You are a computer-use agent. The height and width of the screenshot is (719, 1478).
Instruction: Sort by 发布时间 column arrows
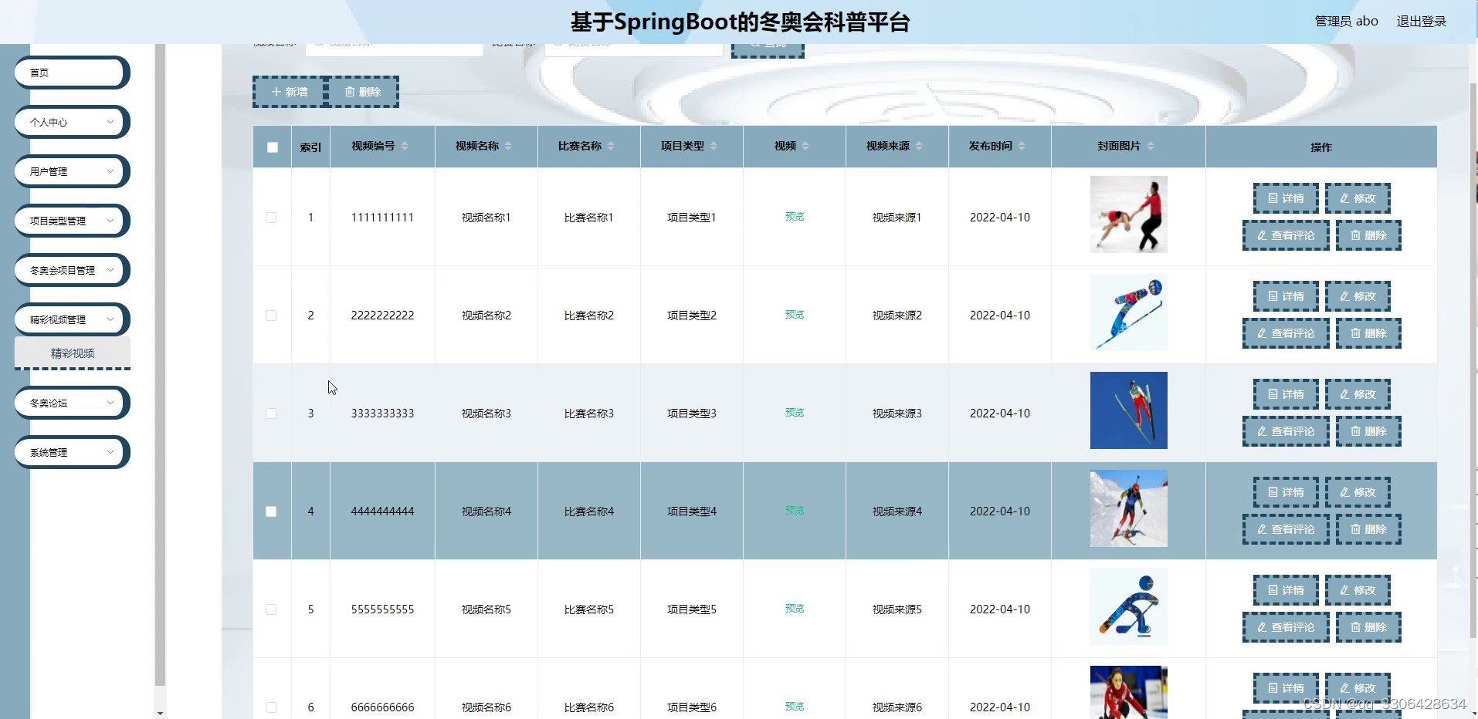pos(1022,146)
